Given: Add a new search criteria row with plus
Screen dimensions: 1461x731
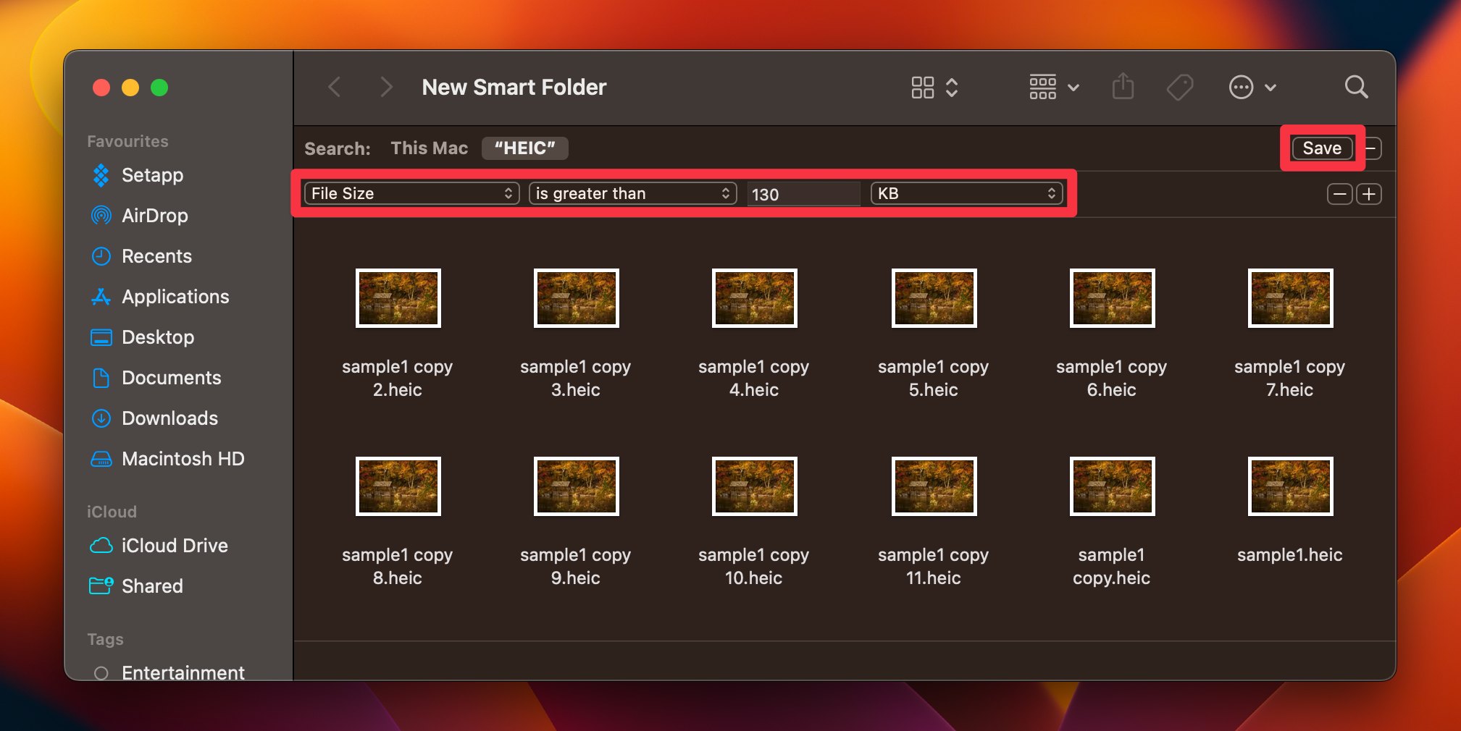Looking at the screenshot, I should pos(1368,193).
